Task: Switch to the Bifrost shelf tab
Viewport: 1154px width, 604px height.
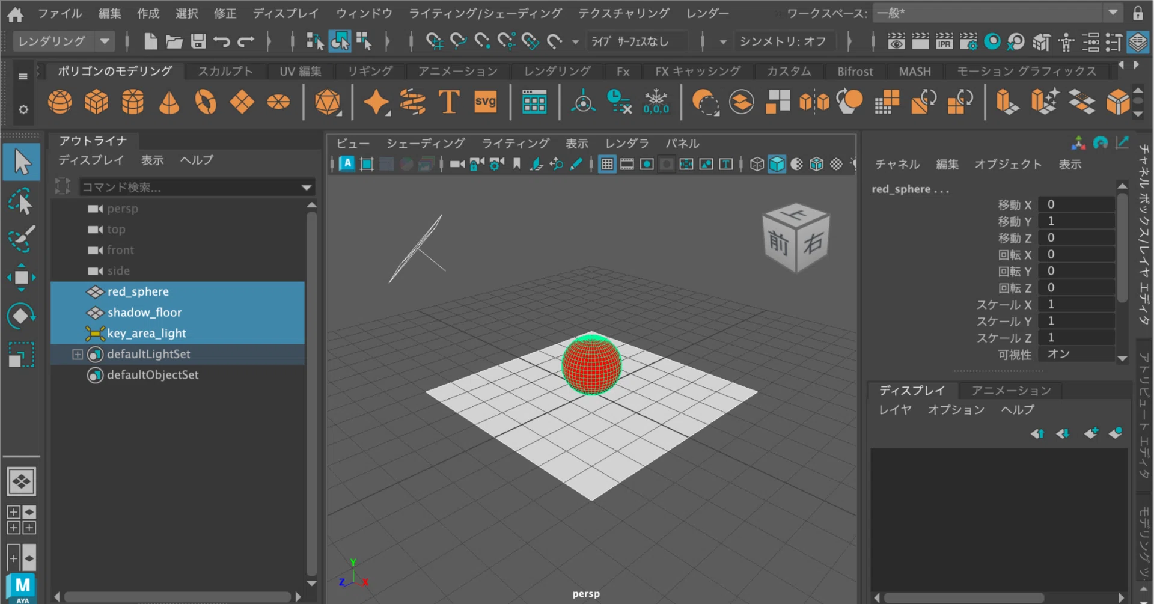Action: [x=855, y=72]
